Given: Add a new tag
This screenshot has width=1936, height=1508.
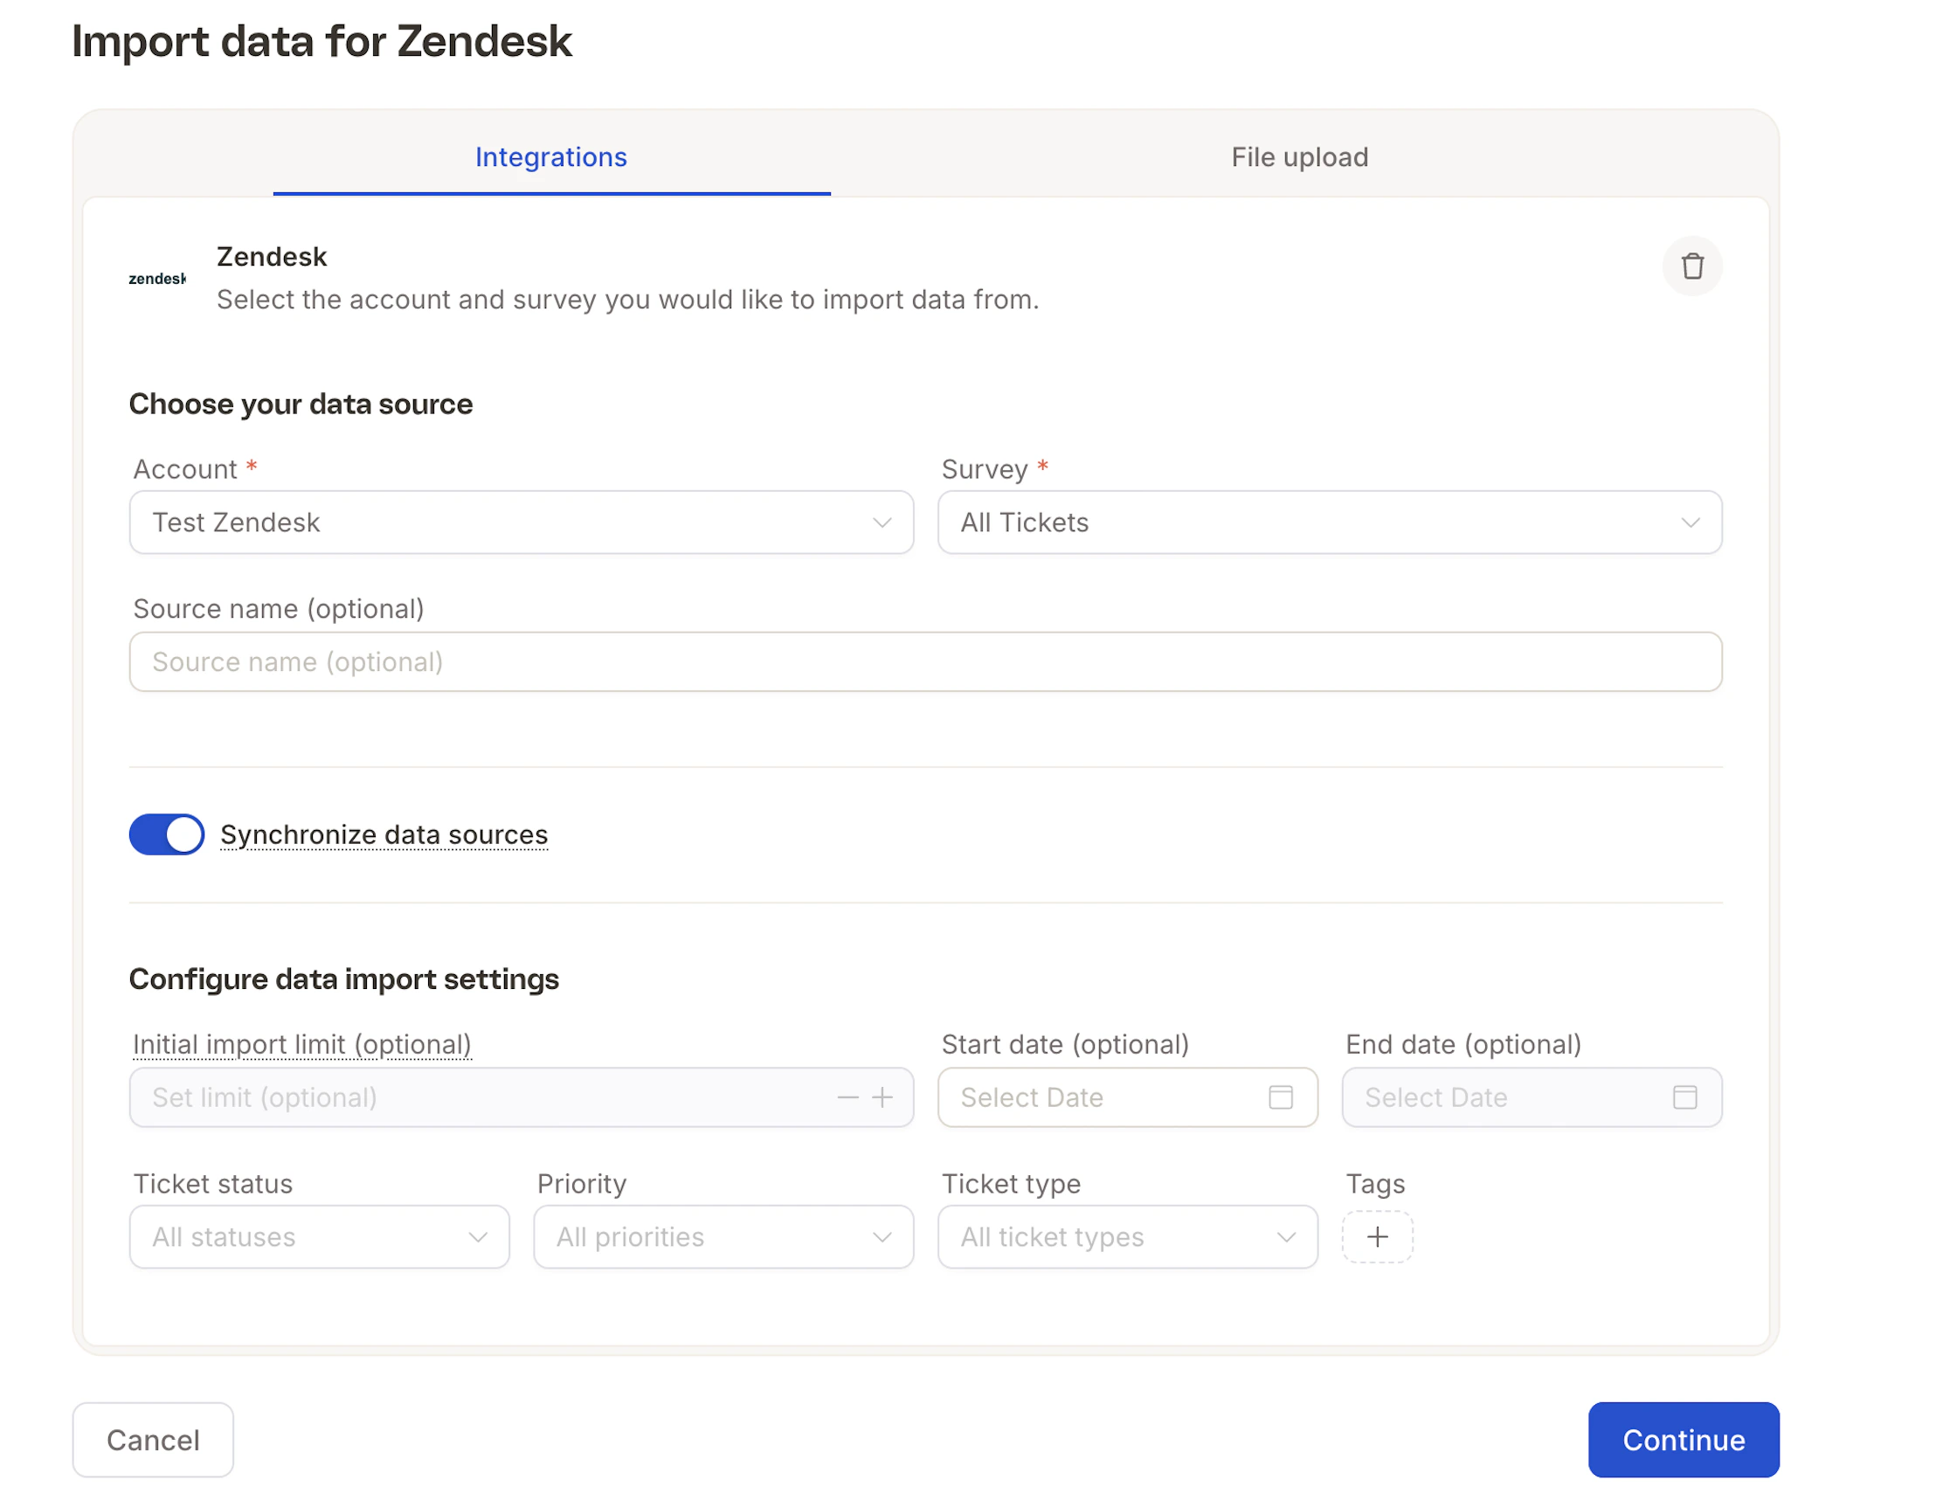Looking at the screenshot, I should pyautogui.click(x=1377, y=1237).
